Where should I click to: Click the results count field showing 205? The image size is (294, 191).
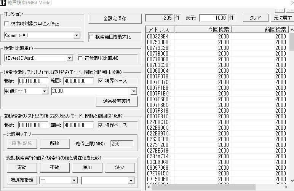point(159,18)
